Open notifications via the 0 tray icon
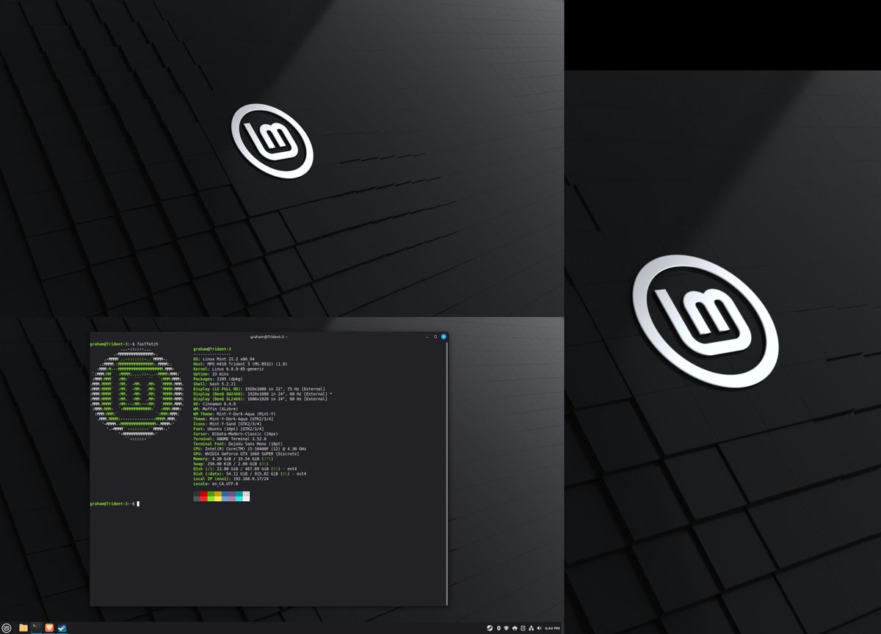Screen dimensions: 881x634 [x=498, y=628]
